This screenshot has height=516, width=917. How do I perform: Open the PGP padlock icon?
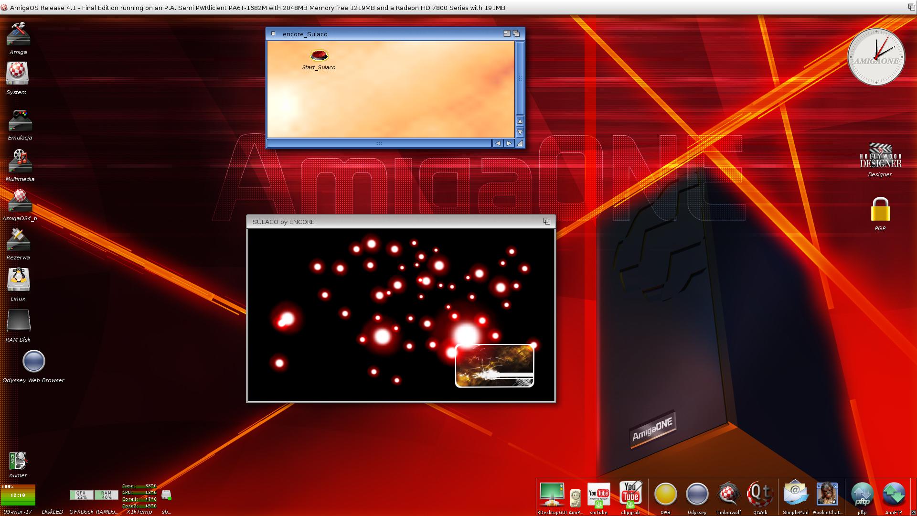pos(880,209)
